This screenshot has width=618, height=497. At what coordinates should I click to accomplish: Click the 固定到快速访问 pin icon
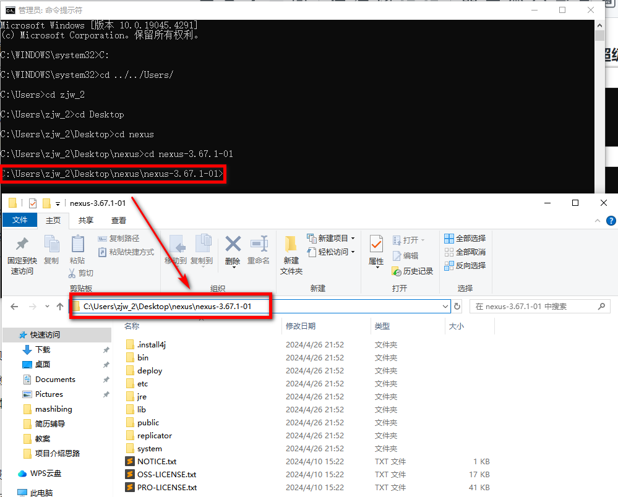coord(22,244)
